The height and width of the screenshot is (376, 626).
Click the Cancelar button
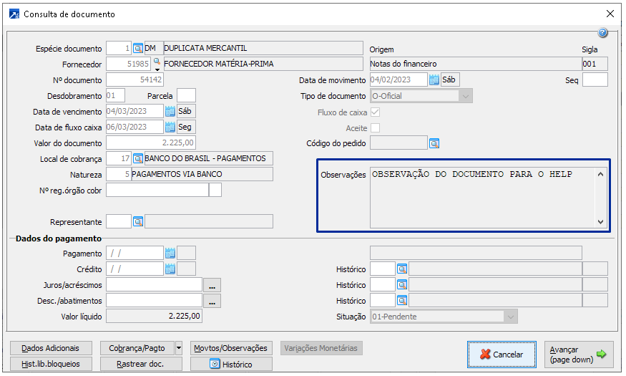502,354
